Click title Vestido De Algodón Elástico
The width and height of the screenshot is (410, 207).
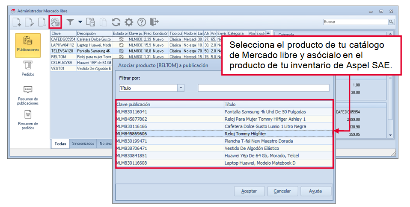point(252,149)
